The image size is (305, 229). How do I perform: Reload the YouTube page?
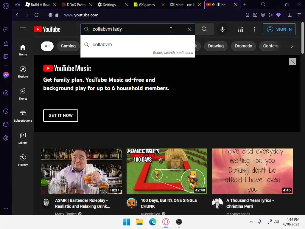click(36, 15)
